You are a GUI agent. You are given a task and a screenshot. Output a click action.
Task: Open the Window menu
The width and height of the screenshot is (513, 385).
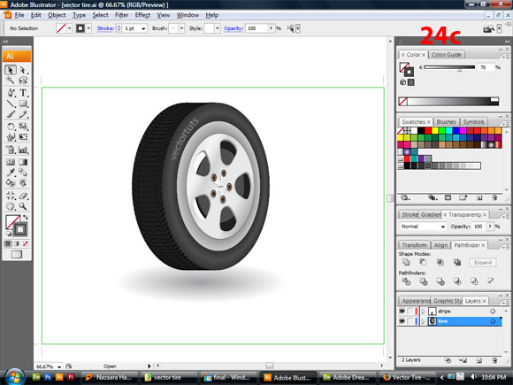188,15
